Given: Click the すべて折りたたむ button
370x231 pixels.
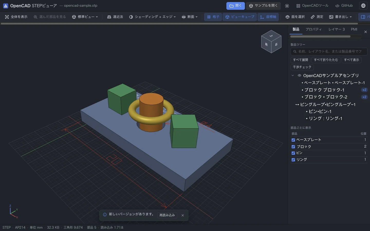Looking at the screenshot, I should 326,60.
